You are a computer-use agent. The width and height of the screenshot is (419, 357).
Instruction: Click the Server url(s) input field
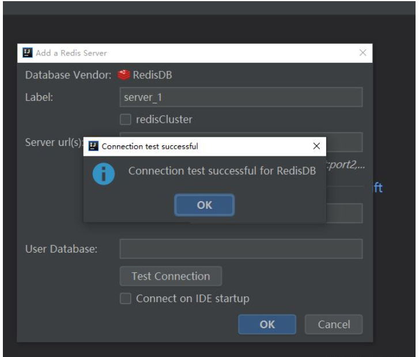tap(344, 142)
